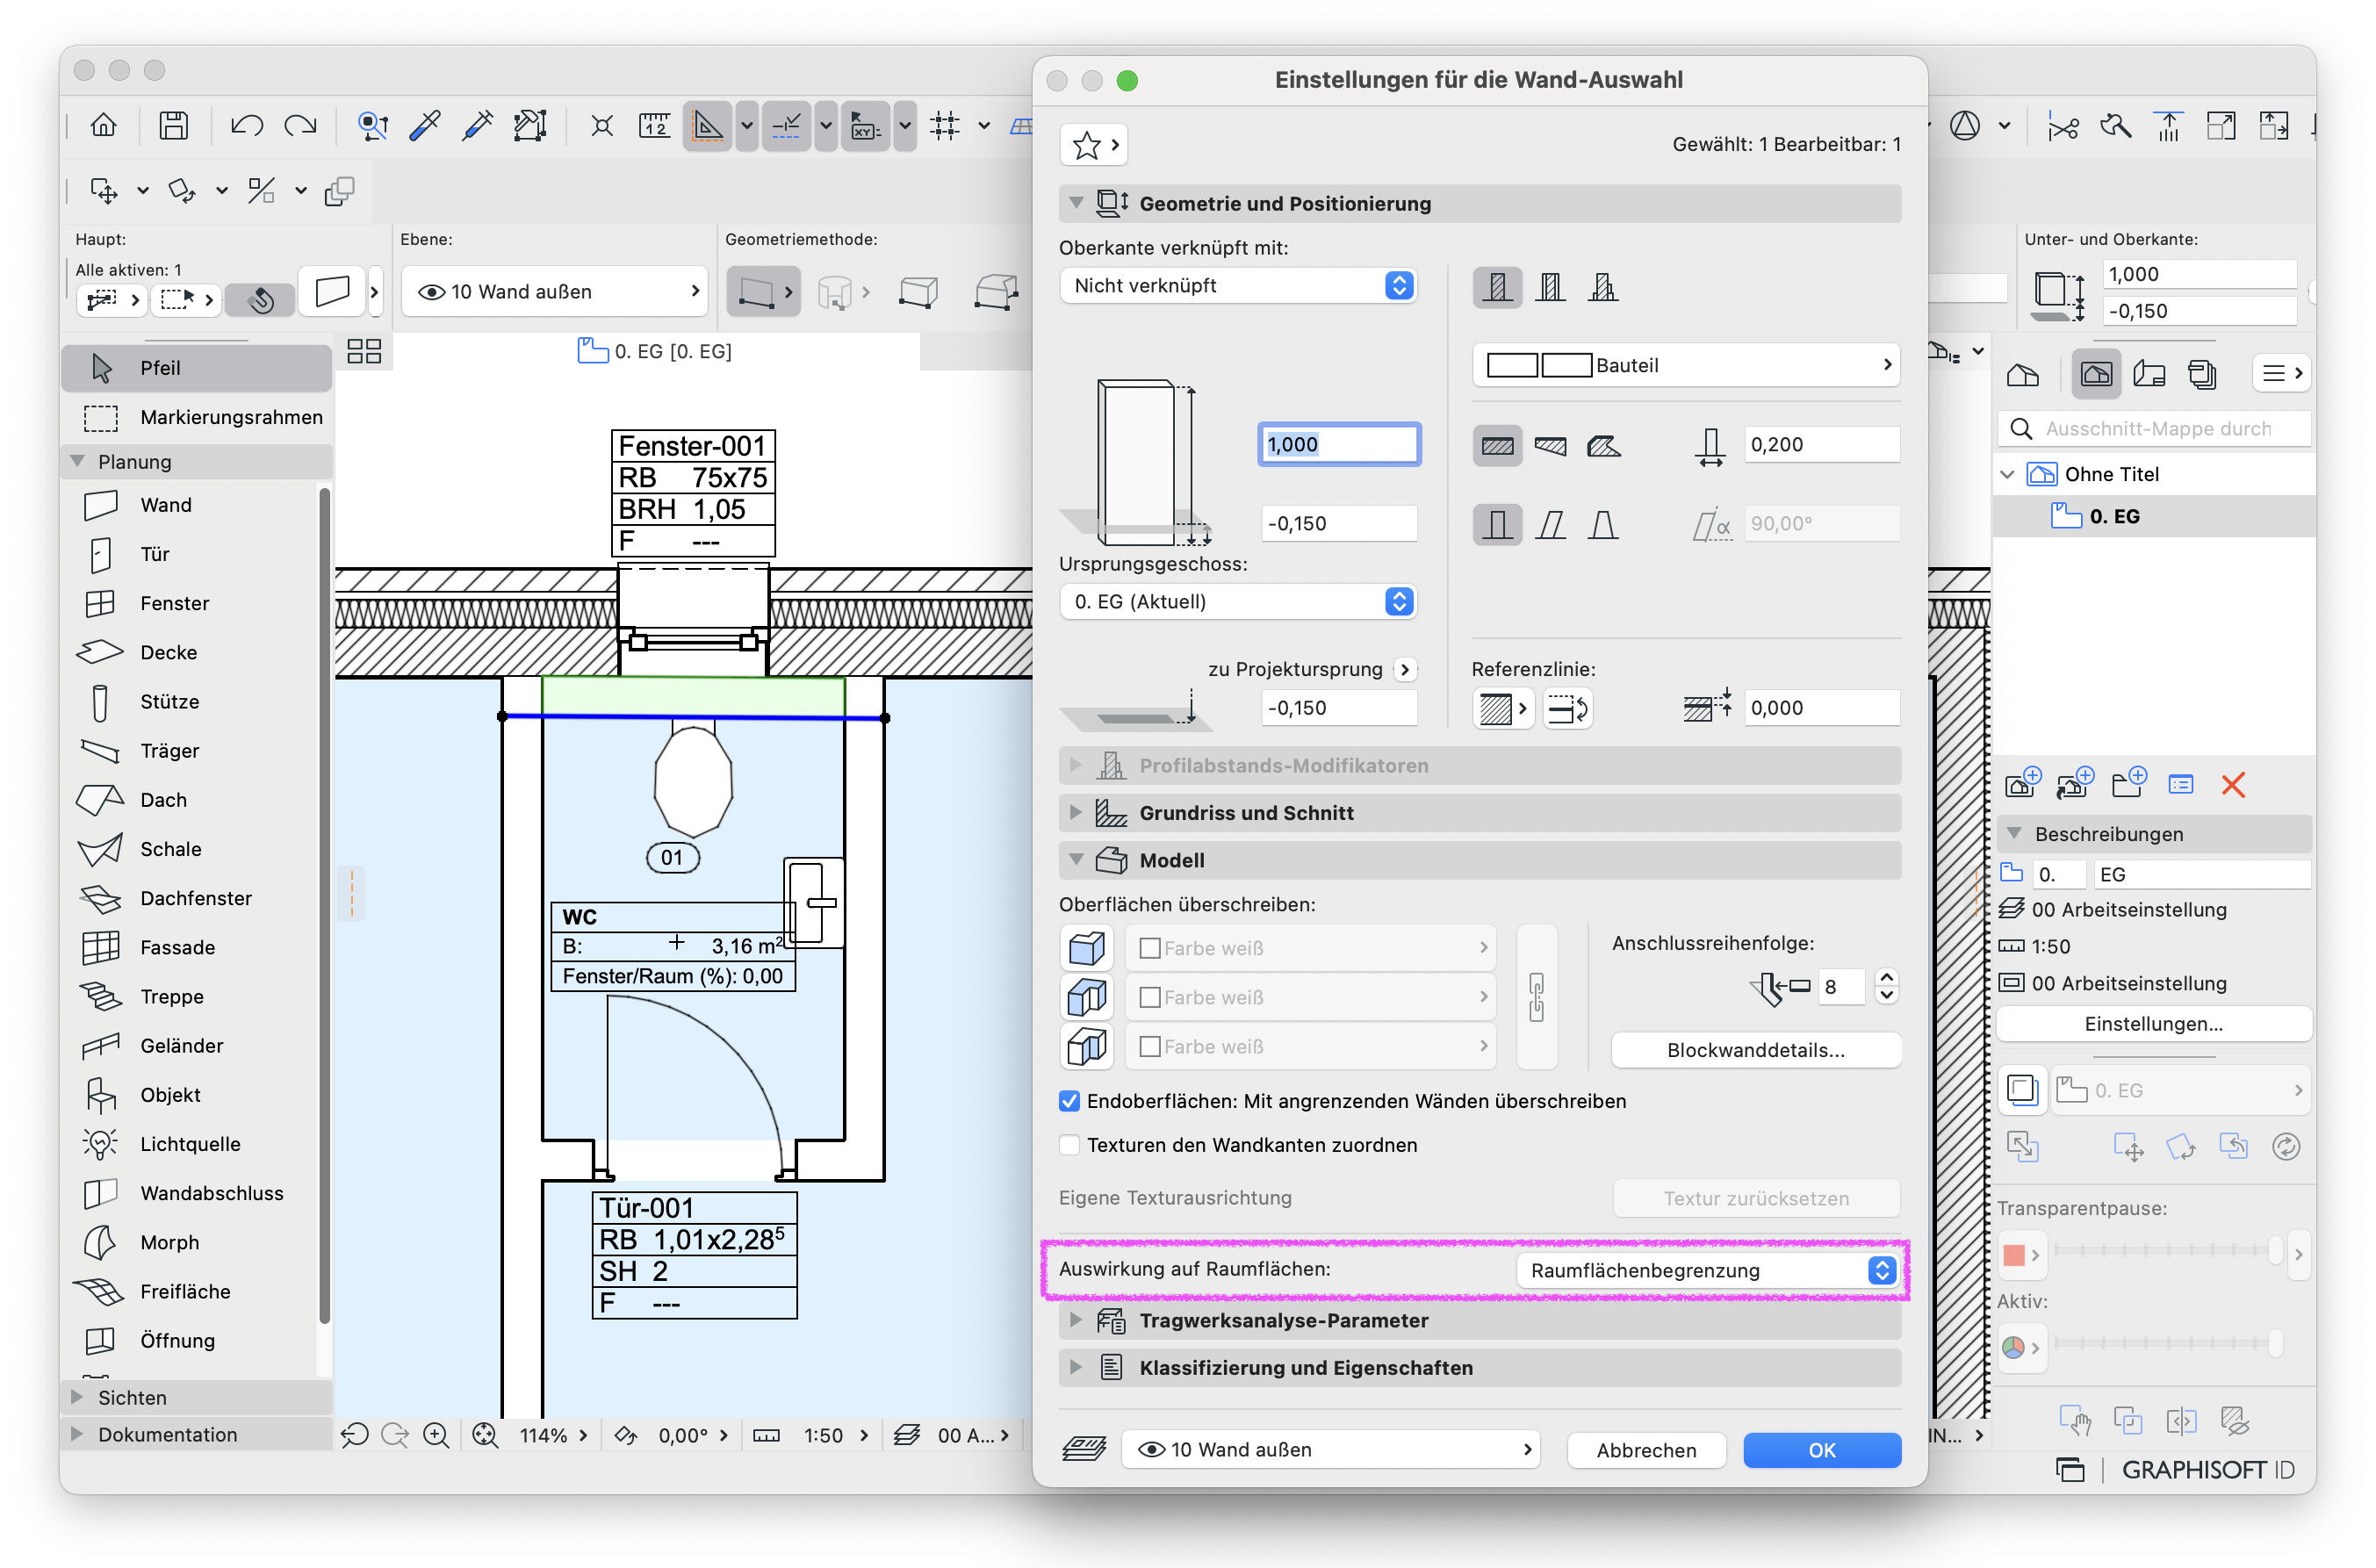This screenshot has height=1568, width=2376.
Task: Expand Klassifizierung und Eigenschaften section
Action: (x=1076, y=1367)
